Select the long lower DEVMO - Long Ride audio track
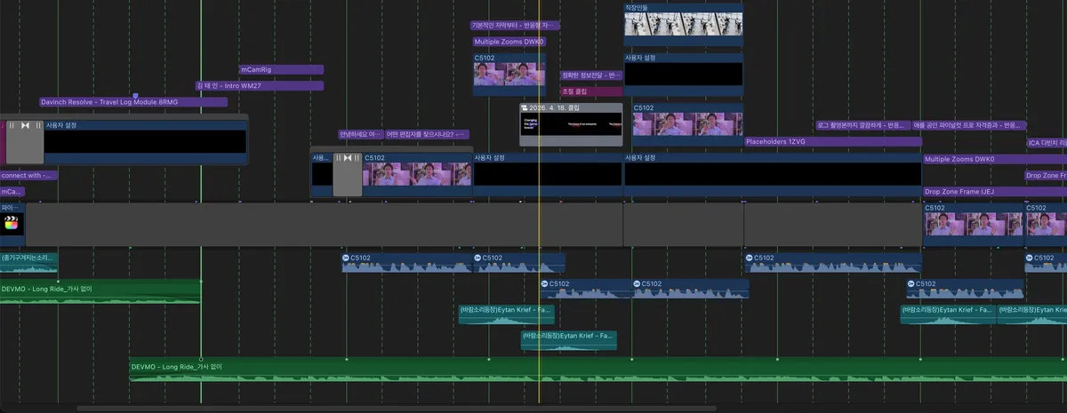 tap(598, 370)
